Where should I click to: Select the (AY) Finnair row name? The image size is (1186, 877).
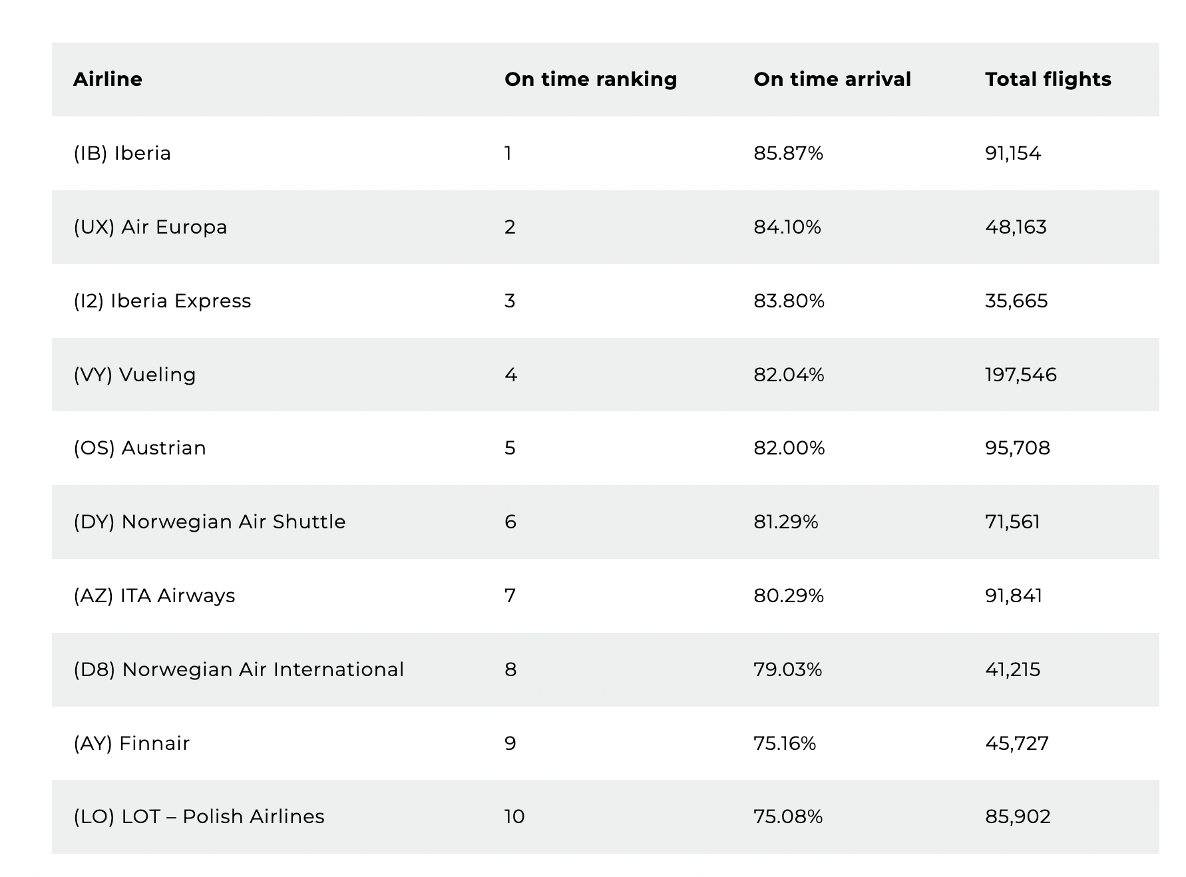click(x=131, y=743)
